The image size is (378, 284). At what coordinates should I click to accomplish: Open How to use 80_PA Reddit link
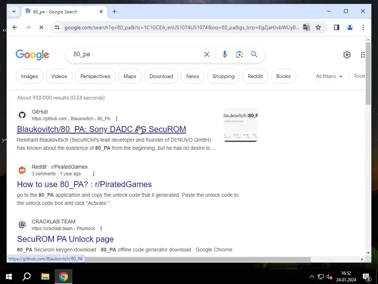coord(85,184)
